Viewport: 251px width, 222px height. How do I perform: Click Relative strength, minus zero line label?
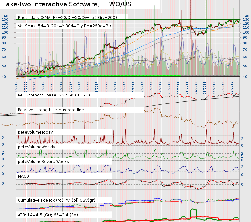point(51,110)
